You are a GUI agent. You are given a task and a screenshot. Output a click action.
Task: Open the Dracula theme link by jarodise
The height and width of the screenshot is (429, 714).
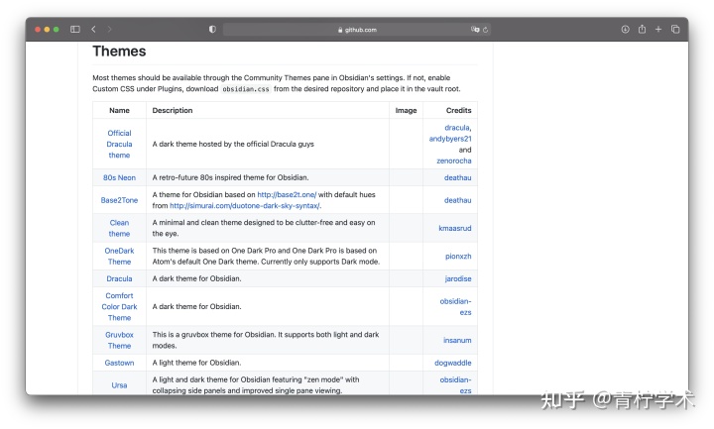119,278
